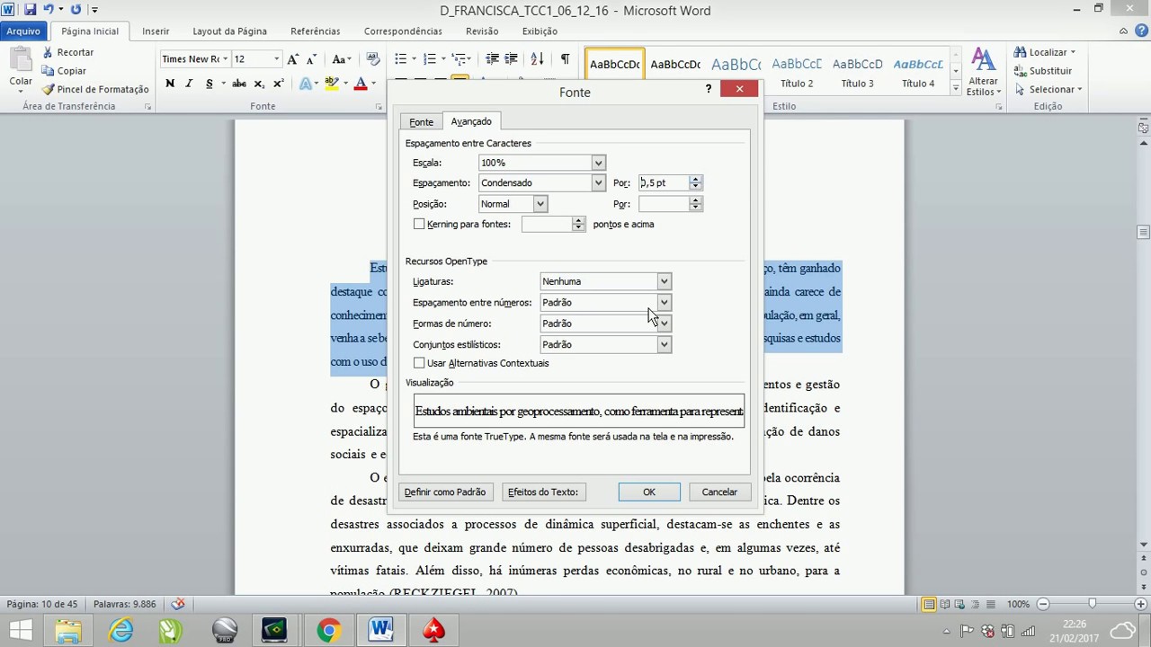1151x647 pixels.
Task: Click the numbered list icon
Action: pos(430,59)
